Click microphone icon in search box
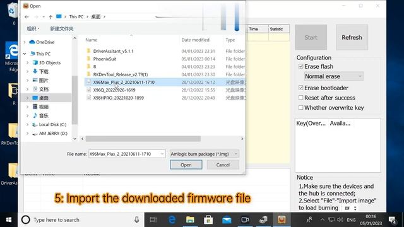This screenshot has width=404, height=227. pyautogui.click(x=136, y=219)
